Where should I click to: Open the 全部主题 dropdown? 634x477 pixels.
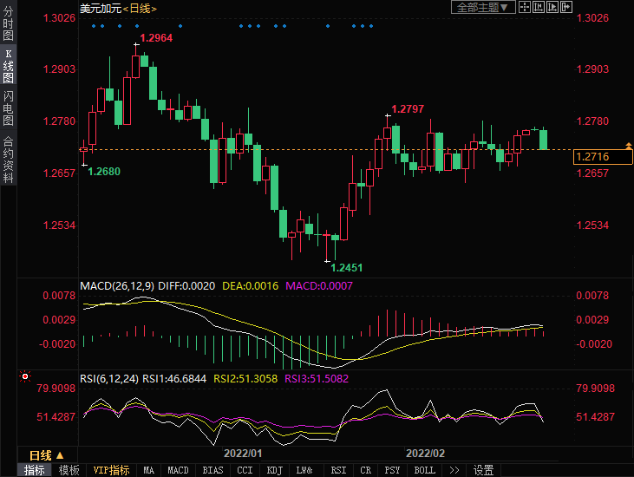(484, 7)
